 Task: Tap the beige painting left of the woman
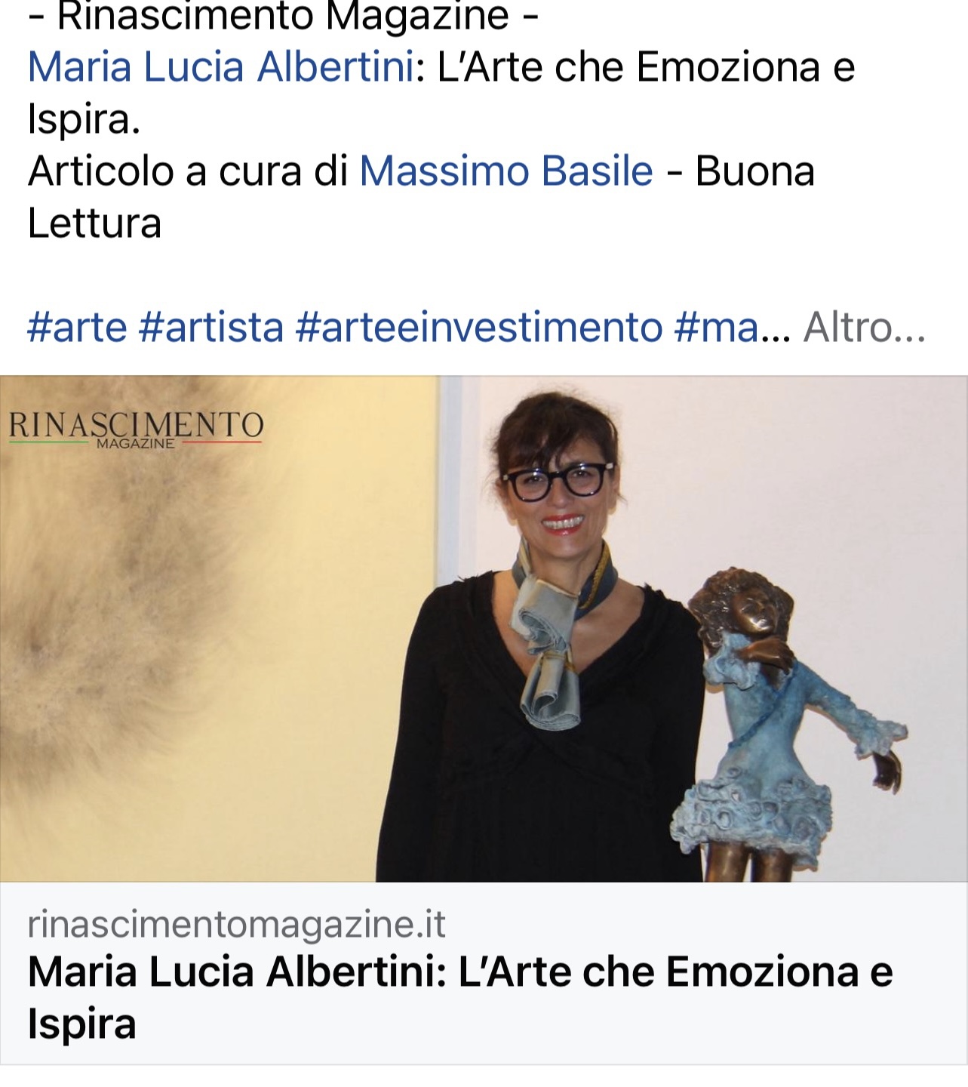pyautogui.click(x=219, y=629)
